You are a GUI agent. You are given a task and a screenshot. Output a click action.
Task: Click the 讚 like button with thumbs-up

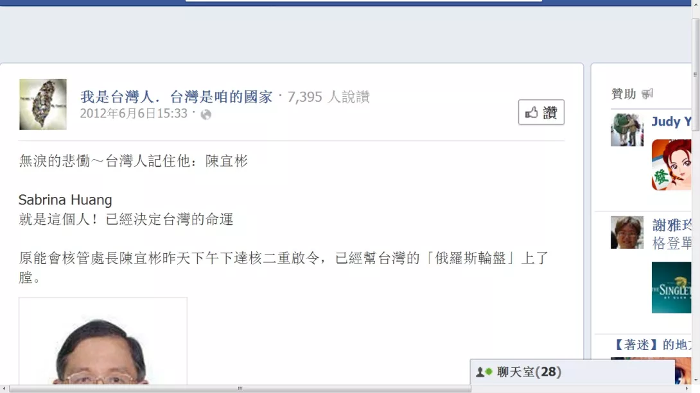click(x=541, y=112)
